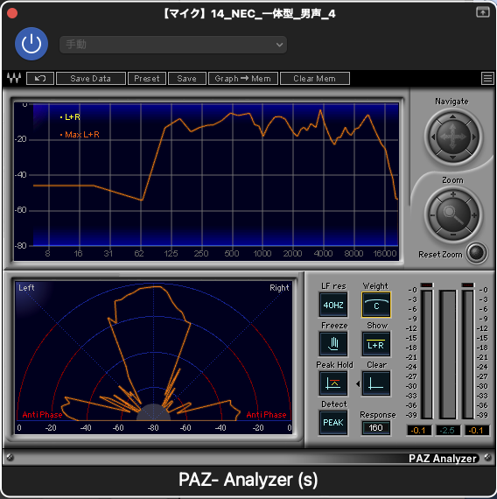Click the window pop-out icon top right
497x499 pixels.
483,12
